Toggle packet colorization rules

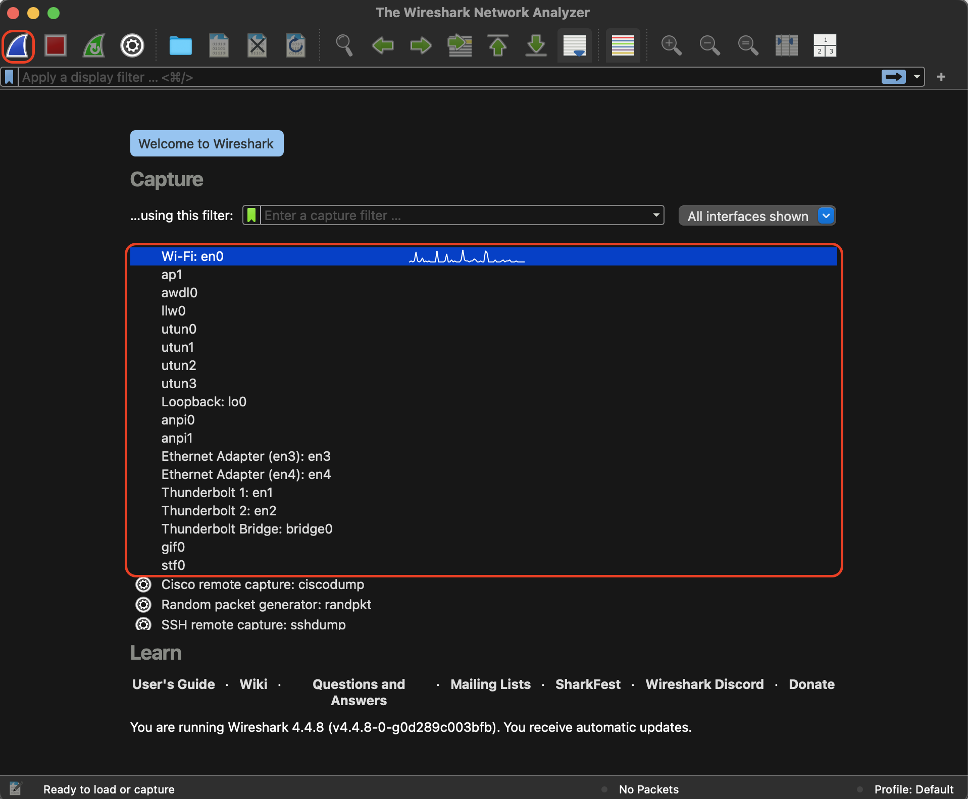coord(623,46)
